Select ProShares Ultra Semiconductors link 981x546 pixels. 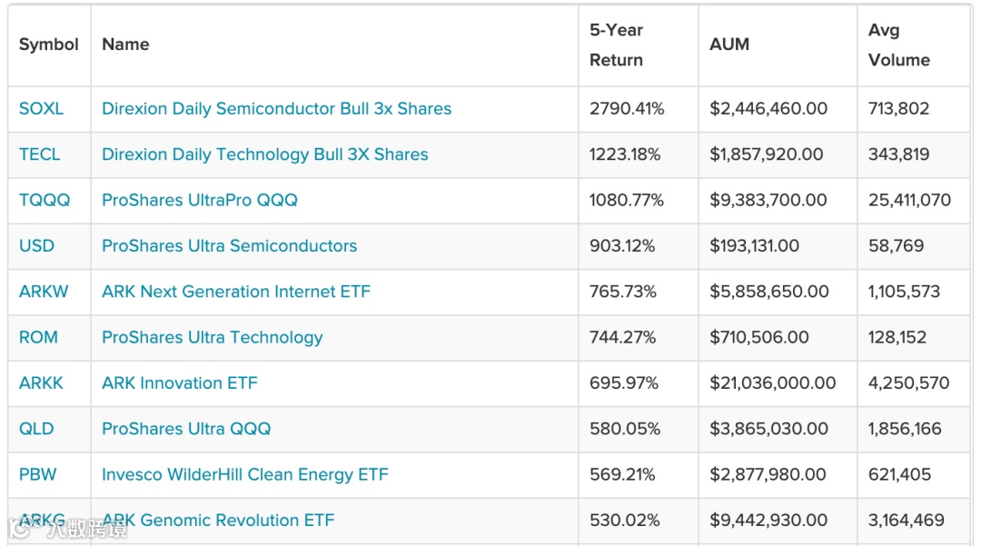pyautogui.click(x=229, y=246)
